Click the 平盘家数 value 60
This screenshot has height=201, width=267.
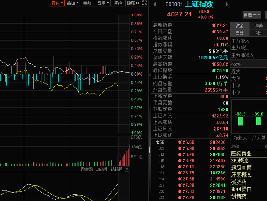pyautogui.click(x=226, y=103)
